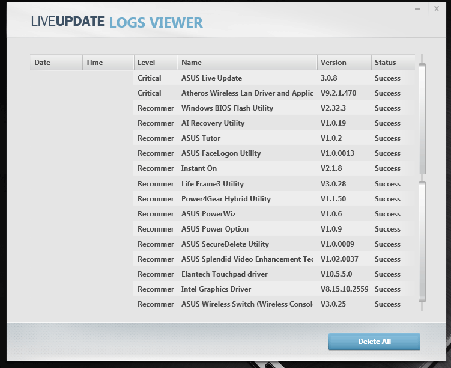Viewport: 451px width, 368px height.
Task: Click Success status of ASUS Tutor
Action: (x=387, y=138)
